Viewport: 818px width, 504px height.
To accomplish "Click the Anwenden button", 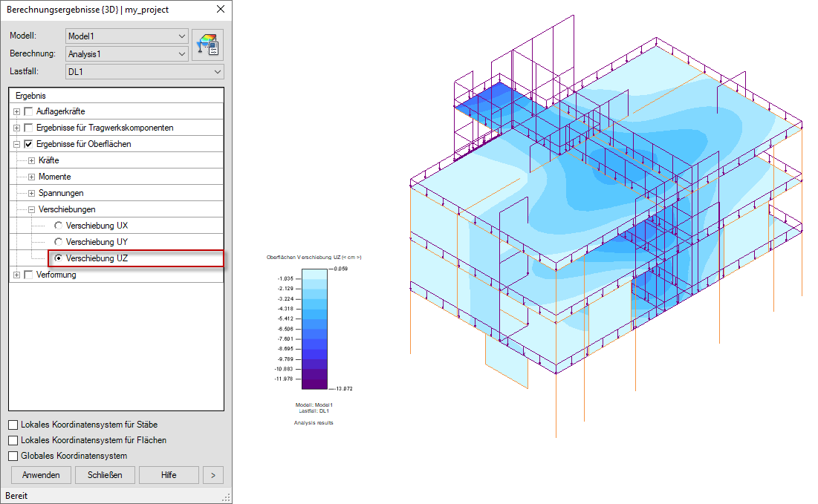I will coord(41,475).
